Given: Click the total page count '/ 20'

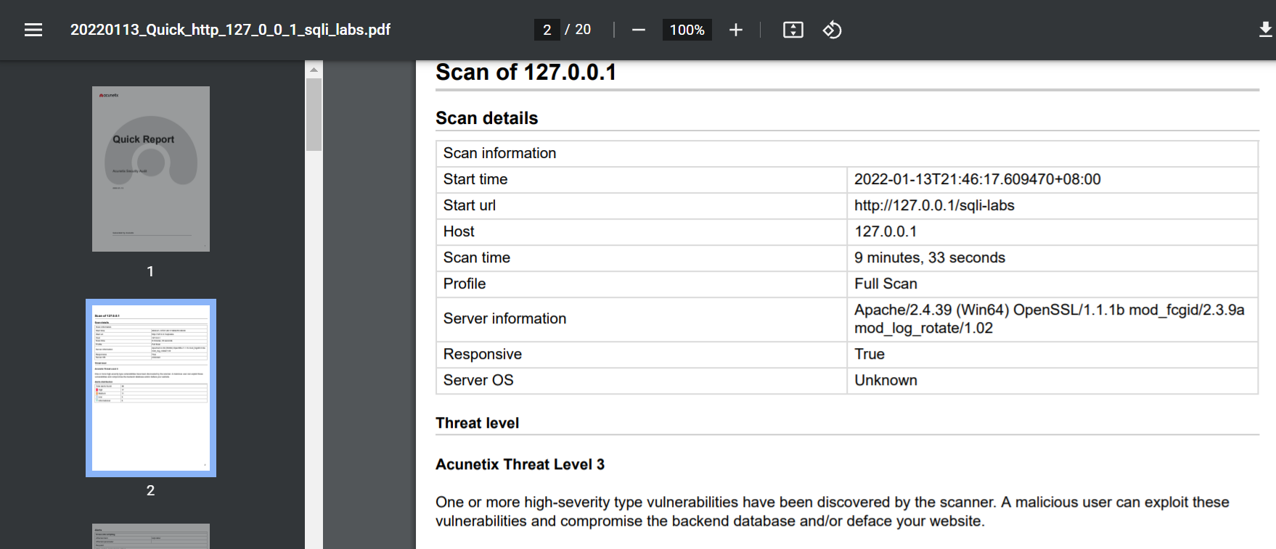Looking at the screenshot, I should click(x=578, y=30).
